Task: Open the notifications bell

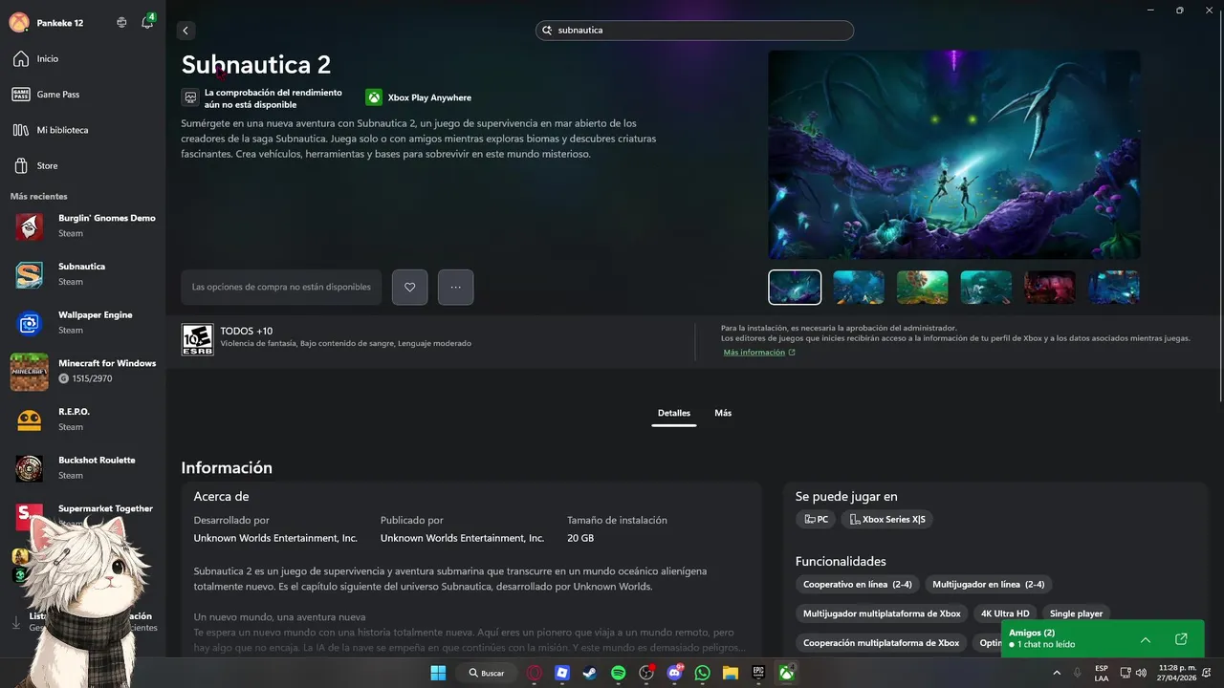Action: pyautogui.click(x=147, y=22)
